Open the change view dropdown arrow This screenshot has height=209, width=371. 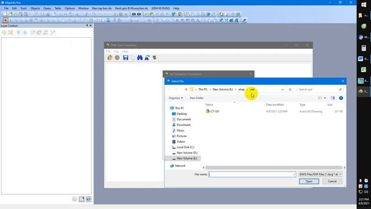pos(325,98)
